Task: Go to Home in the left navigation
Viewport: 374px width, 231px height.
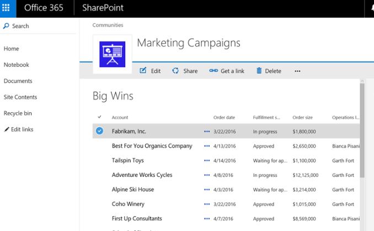Action: (11, 49)
